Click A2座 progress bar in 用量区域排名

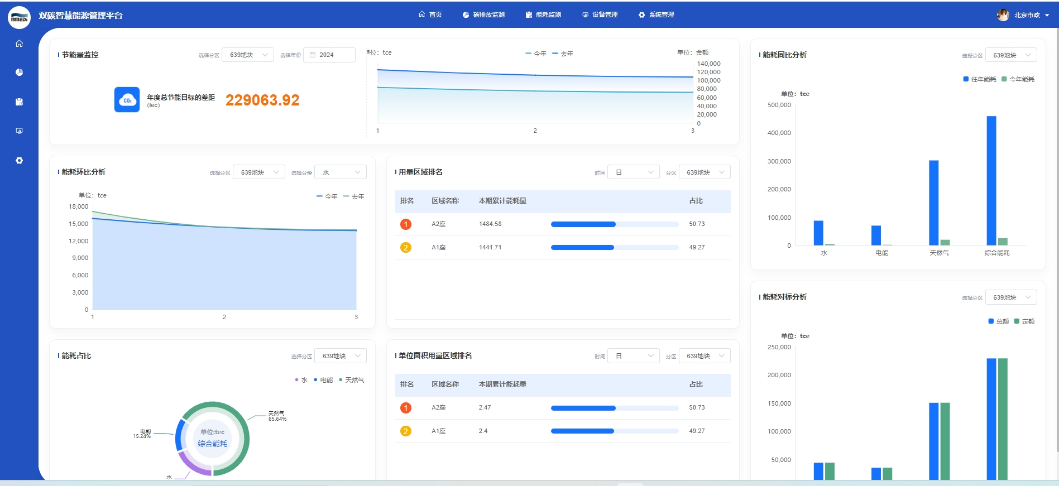click(615, 224)
